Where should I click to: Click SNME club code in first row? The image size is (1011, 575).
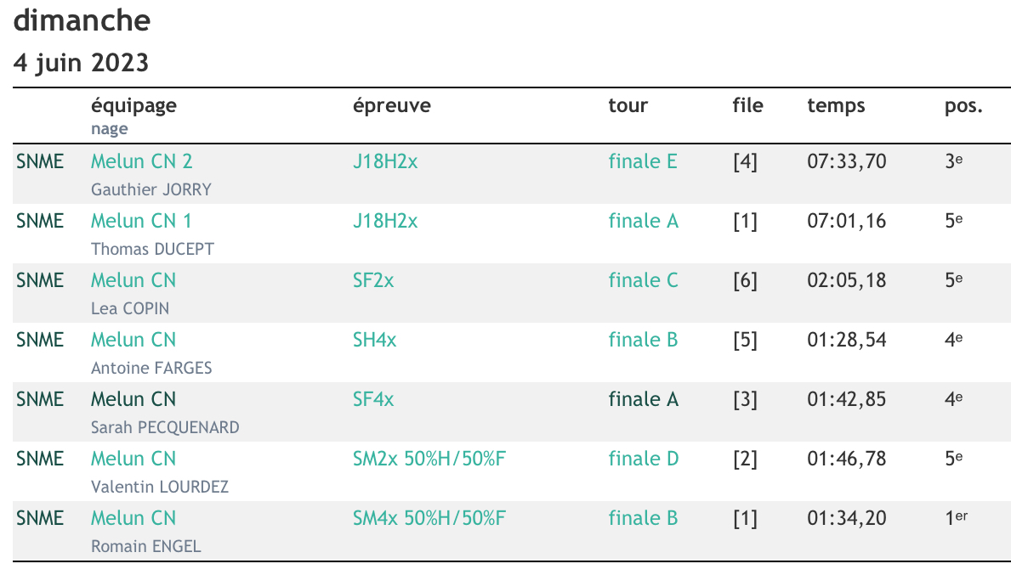(x=40, y=161)
